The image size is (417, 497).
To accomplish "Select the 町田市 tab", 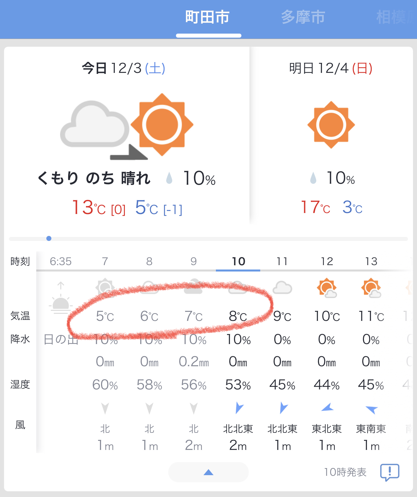I will [207, 17].
